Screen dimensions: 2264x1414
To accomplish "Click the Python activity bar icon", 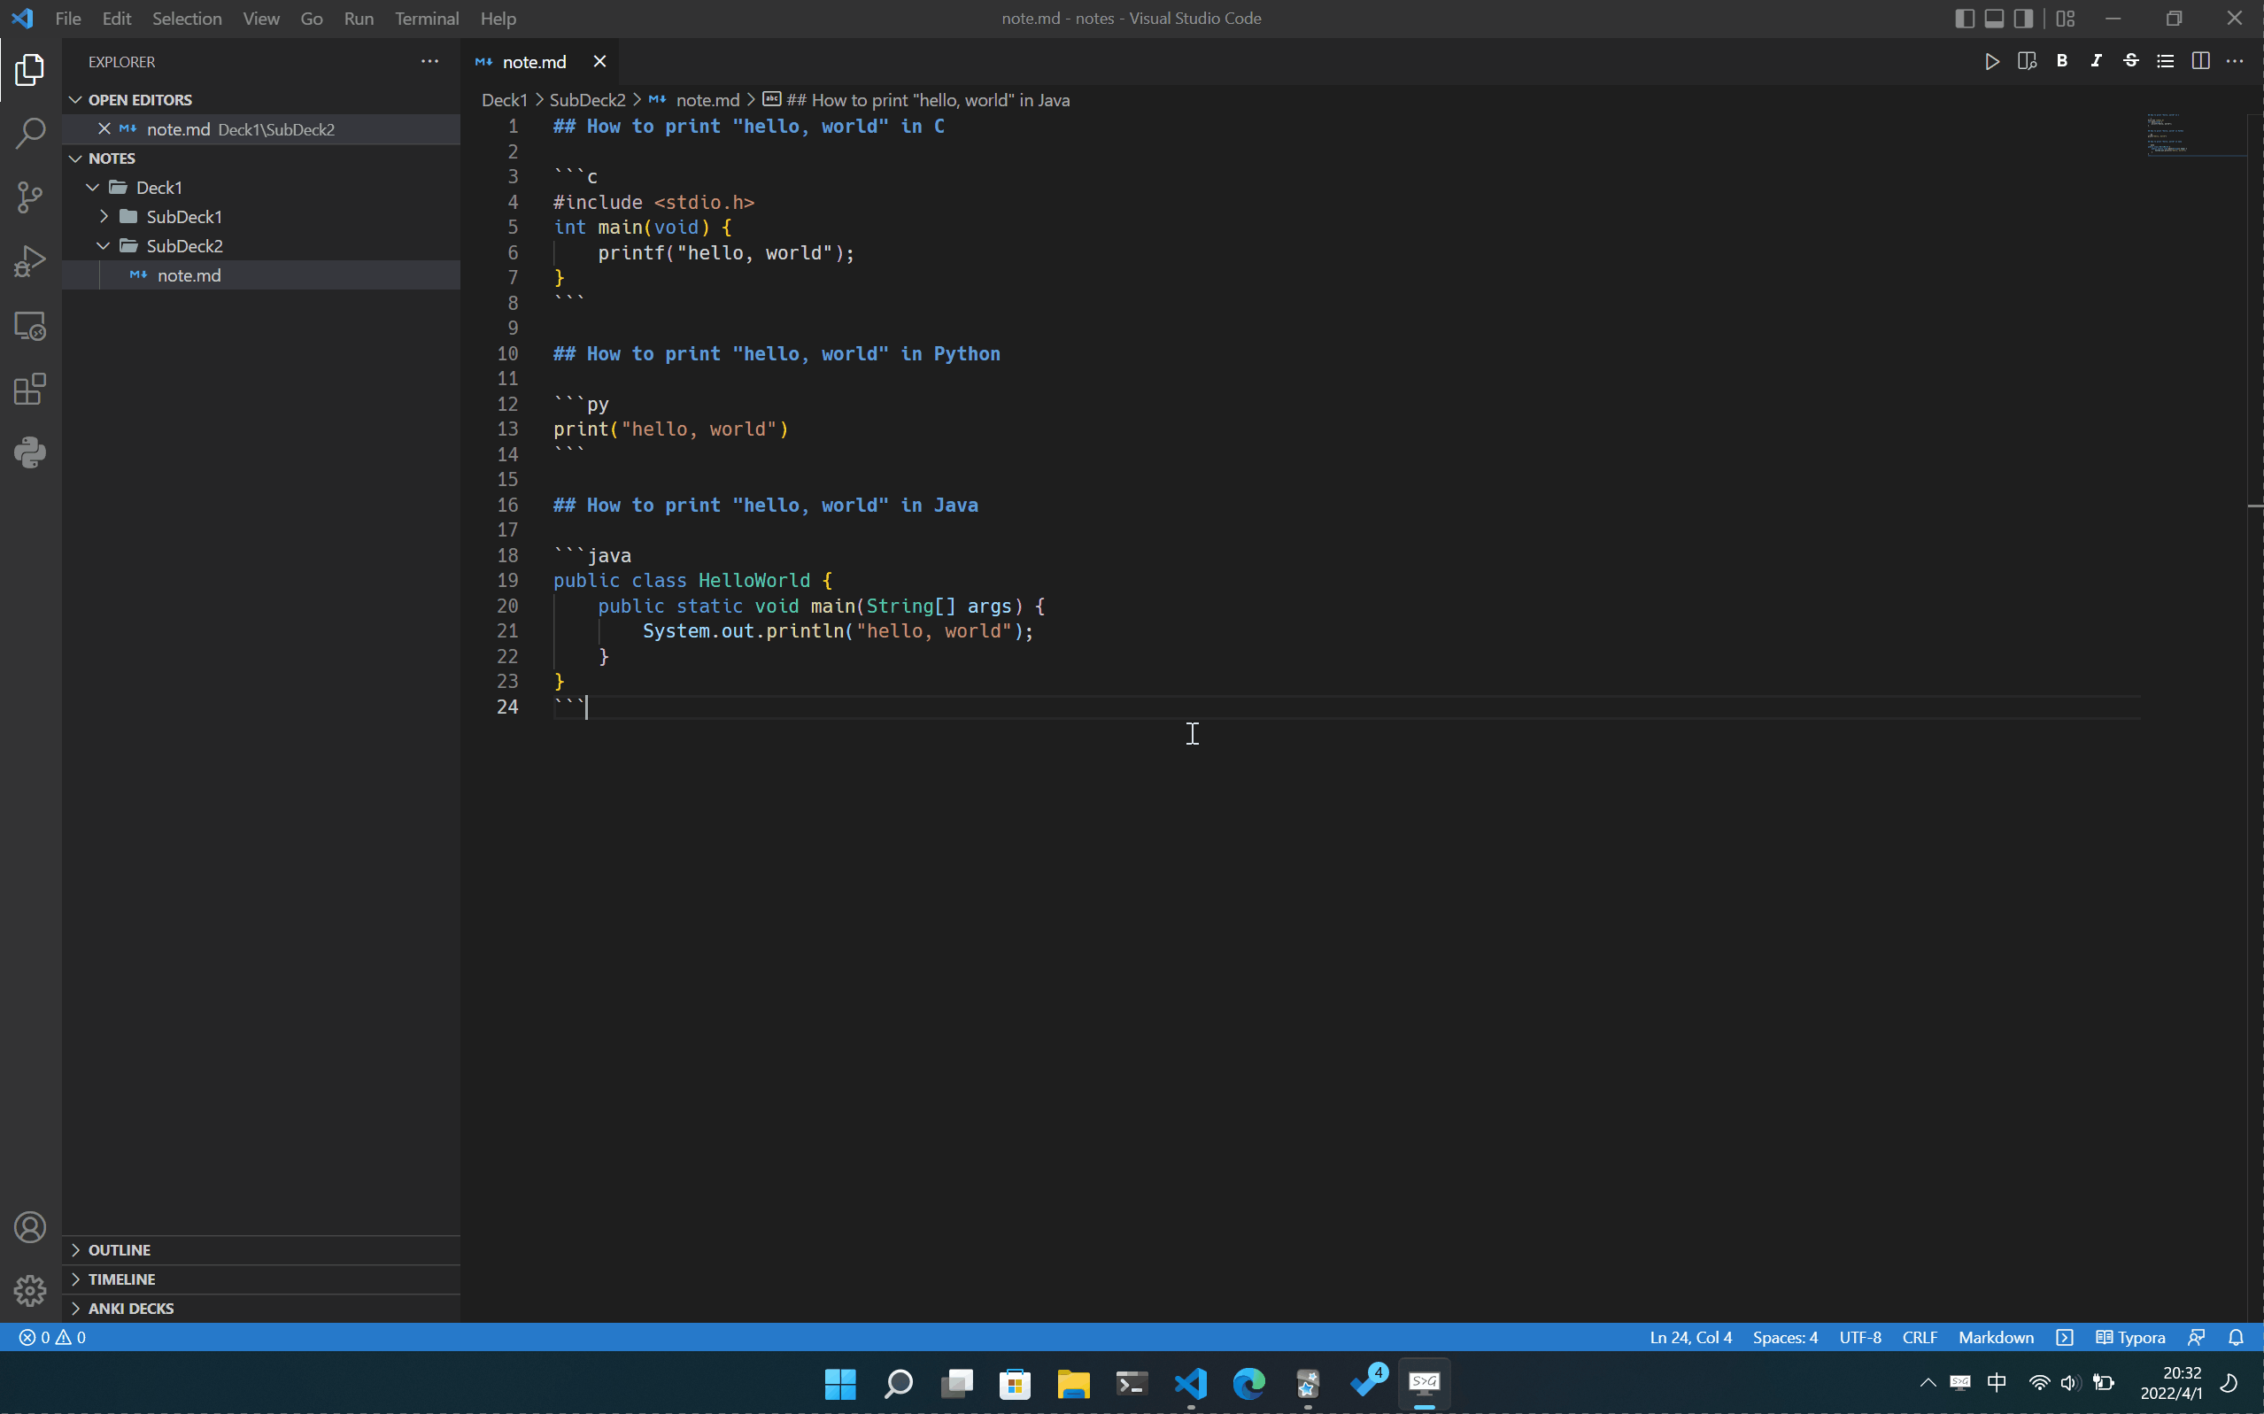I will pos(30,452).
